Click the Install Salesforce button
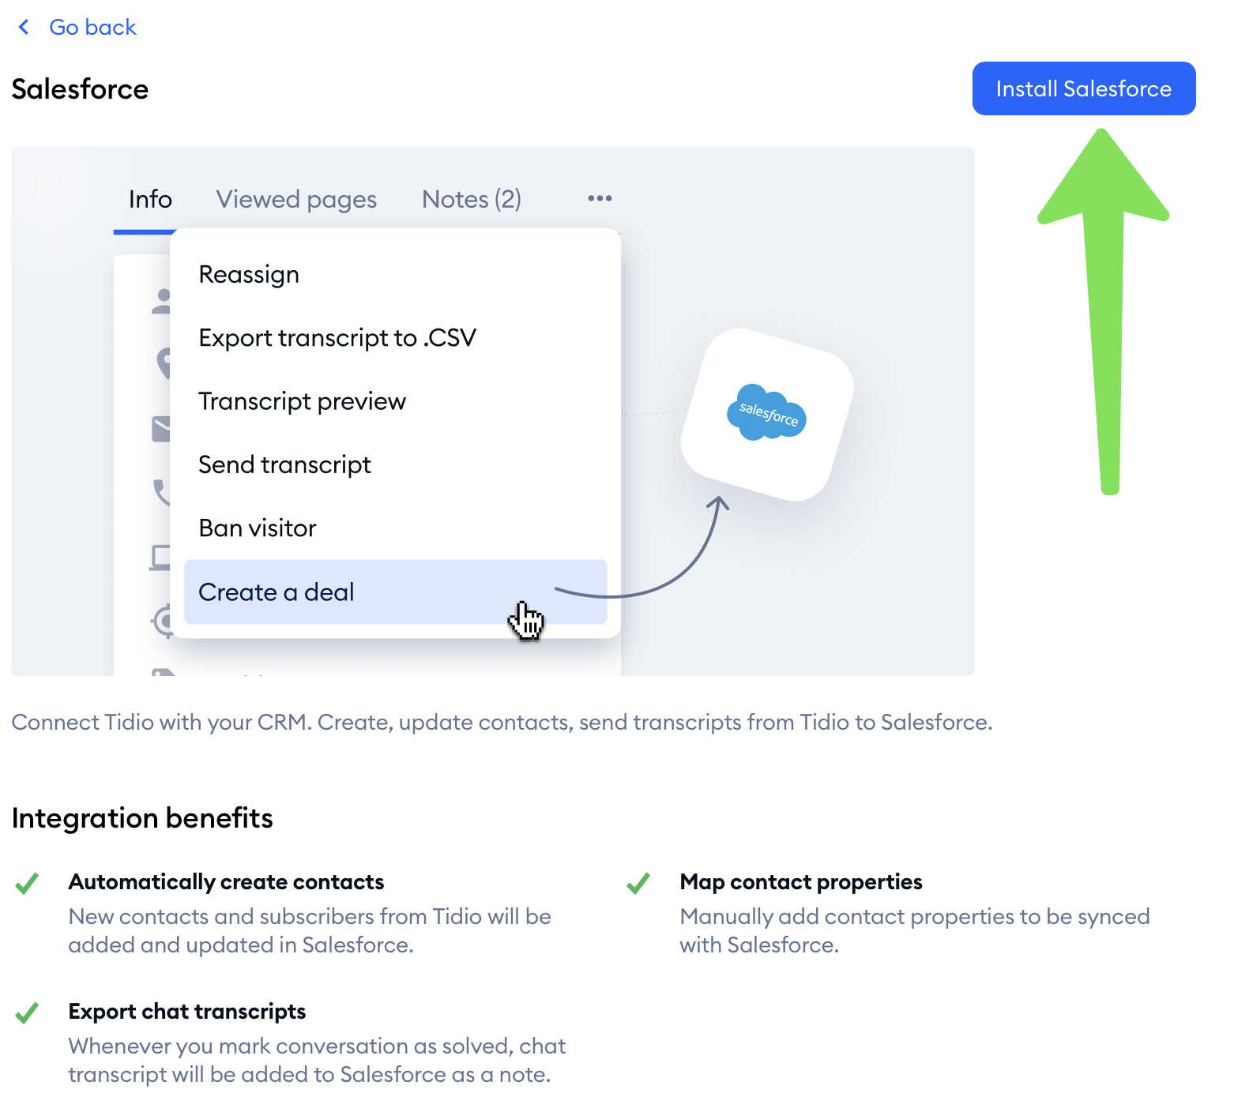 click(x=1084, y=88)
